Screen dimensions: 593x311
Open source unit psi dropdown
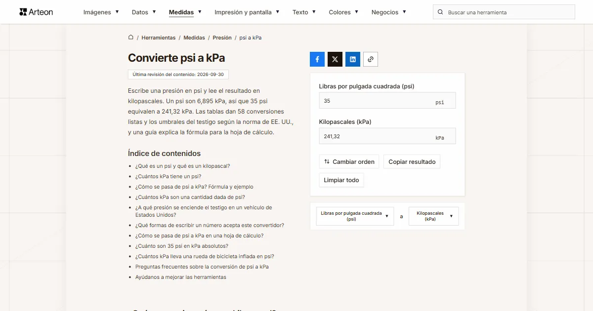(x=355, y=216)
